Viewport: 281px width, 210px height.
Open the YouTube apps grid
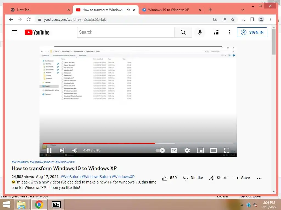[x=216, y=32]
